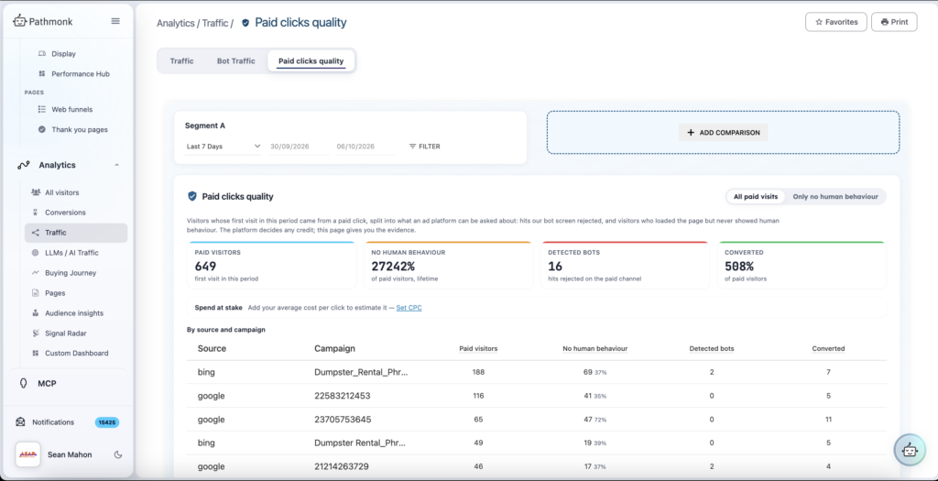Sort by the Converted column header
The image size is (938, 481).
[828, 348]
